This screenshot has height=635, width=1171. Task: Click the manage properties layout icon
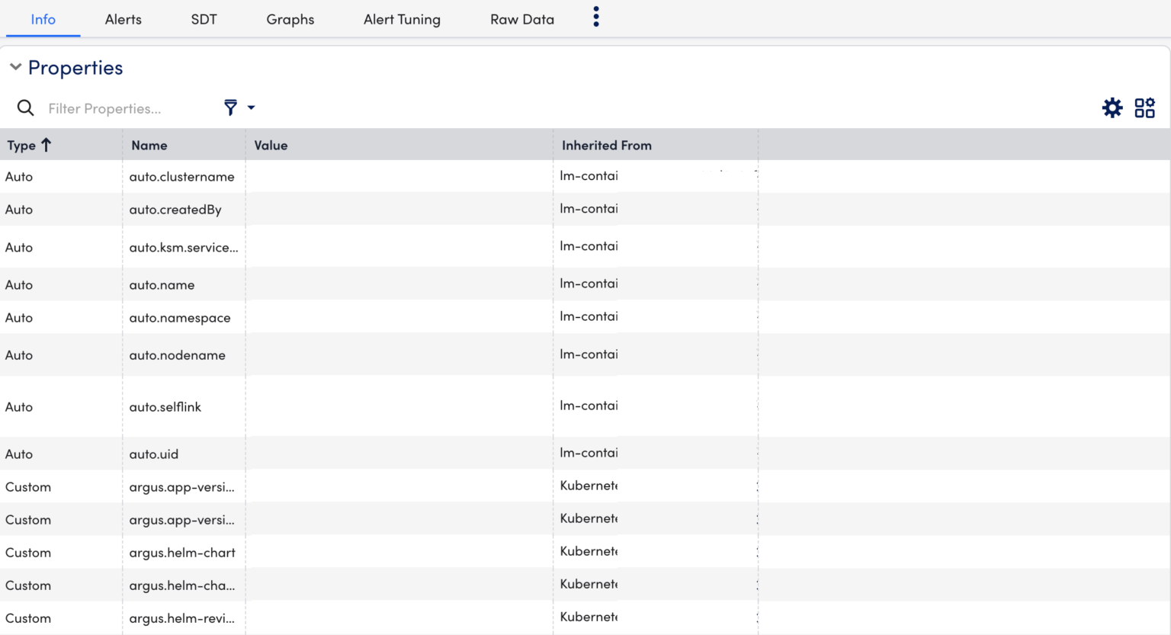point(1144,107)
